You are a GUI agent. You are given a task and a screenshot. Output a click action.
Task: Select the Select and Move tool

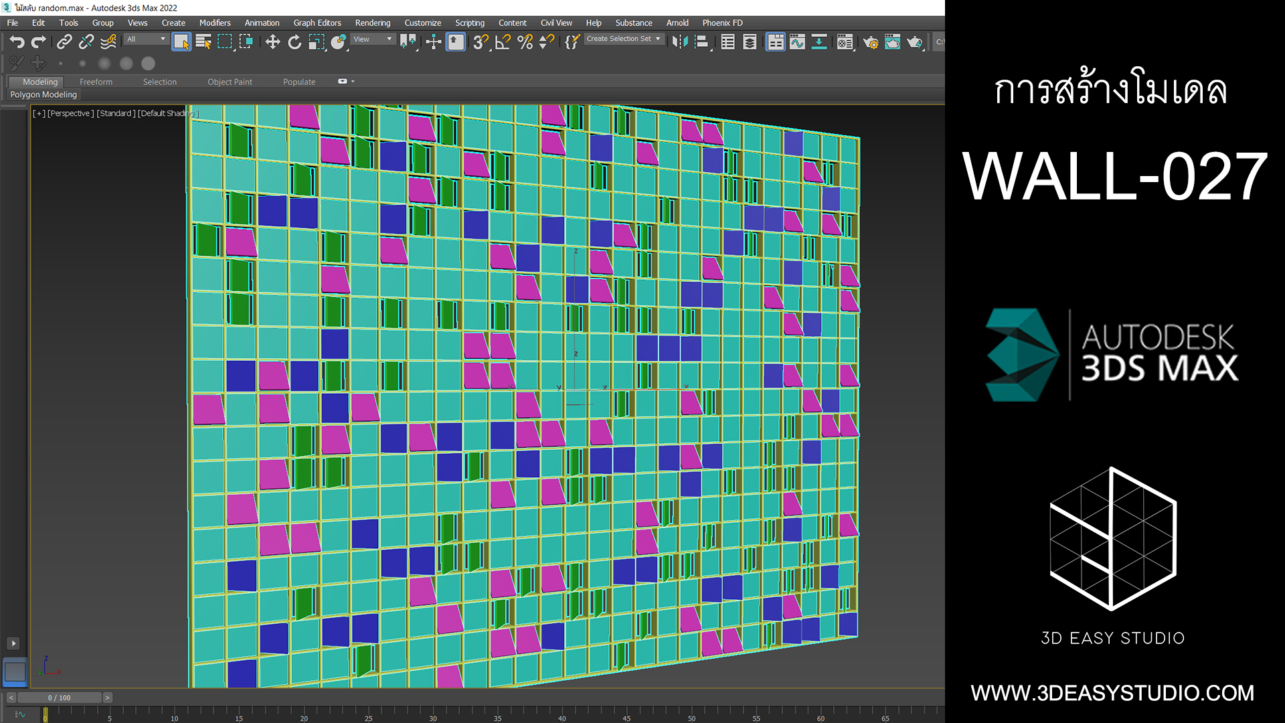(x=272, y=42)
